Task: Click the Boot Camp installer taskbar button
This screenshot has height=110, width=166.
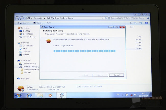Action: tap(62, 95)
